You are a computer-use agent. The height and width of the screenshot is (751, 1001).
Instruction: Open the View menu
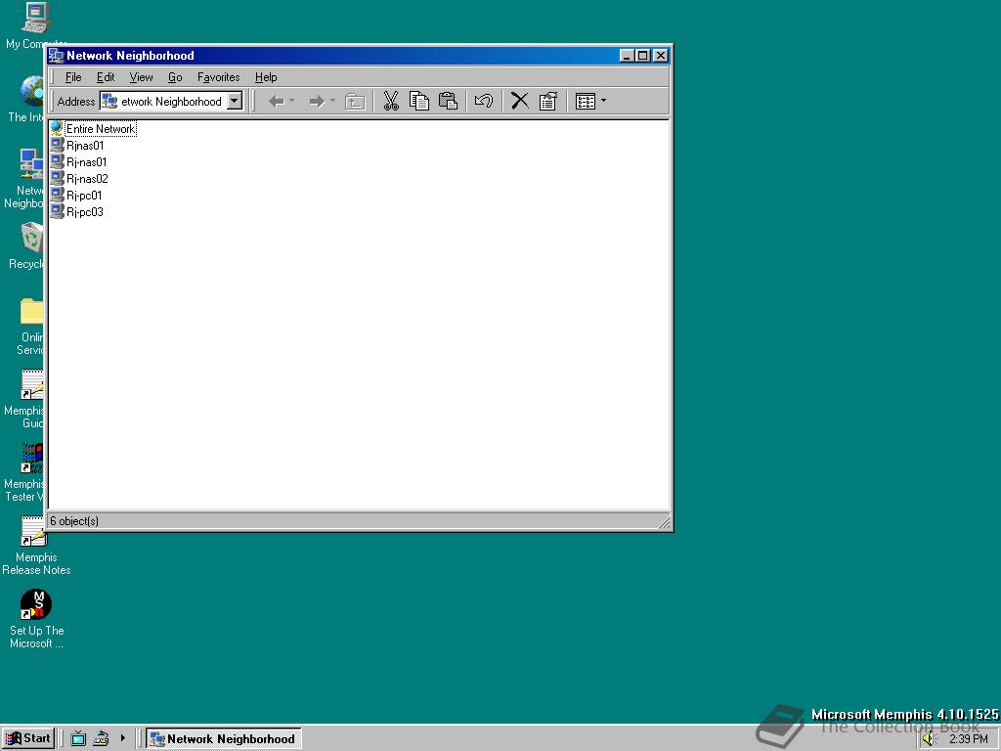[141, 77]
